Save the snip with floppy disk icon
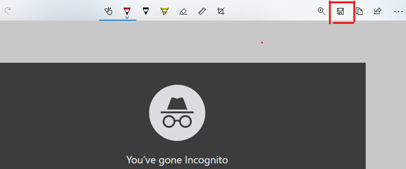 (340, 11)
